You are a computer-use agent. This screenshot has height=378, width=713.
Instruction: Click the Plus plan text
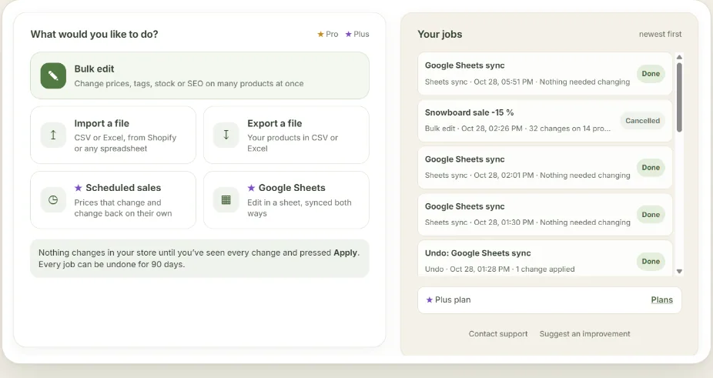point(453,299)
